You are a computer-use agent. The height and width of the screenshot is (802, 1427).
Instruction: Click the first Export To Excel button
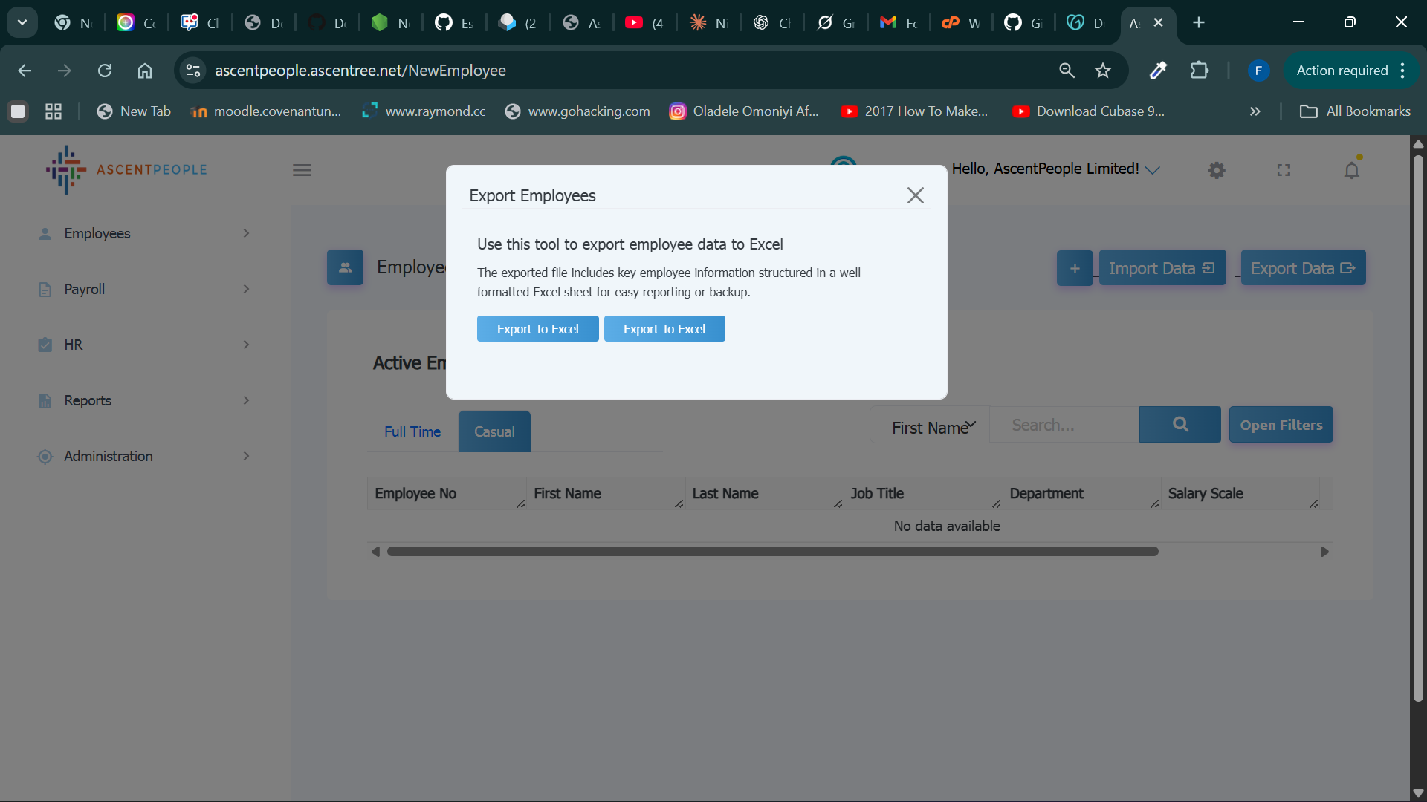537,329
